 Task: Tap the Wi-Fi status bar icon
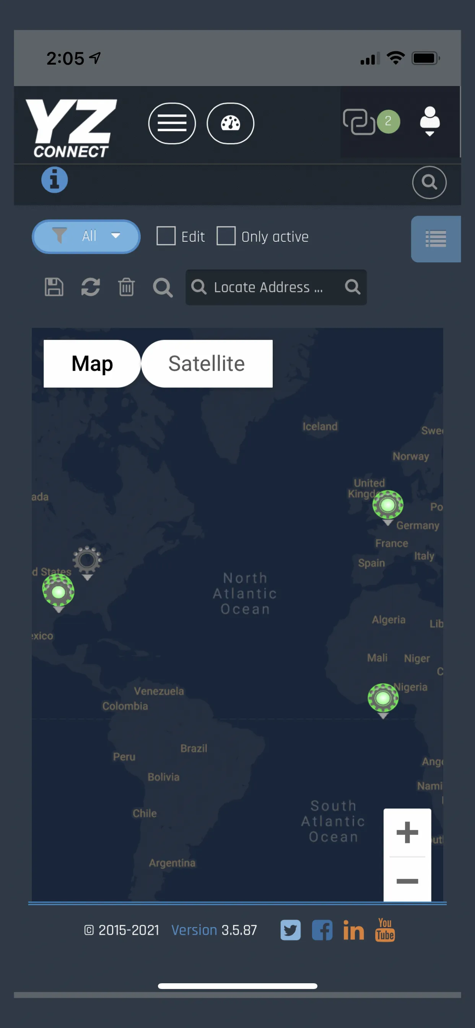[x=395, y=58]
